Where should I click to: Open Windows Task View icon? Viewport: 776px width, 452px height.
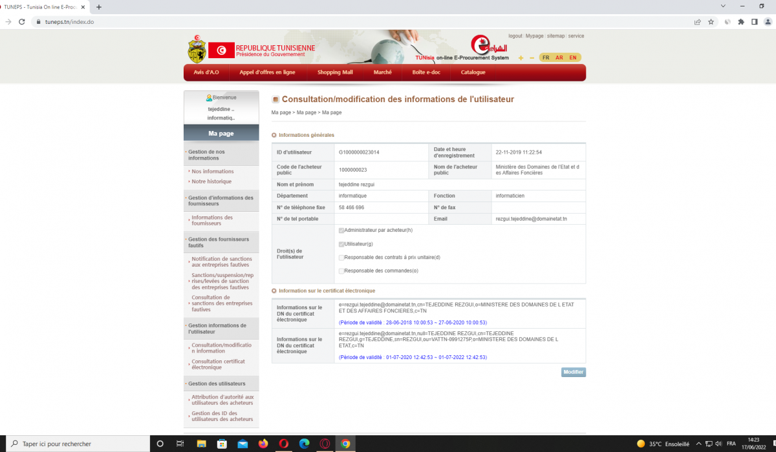coord(180,444)
